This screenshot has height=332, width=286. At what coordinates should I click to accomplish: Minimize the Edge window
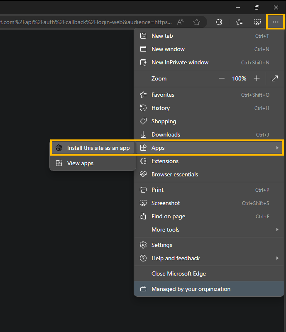(x=238, y=7)
